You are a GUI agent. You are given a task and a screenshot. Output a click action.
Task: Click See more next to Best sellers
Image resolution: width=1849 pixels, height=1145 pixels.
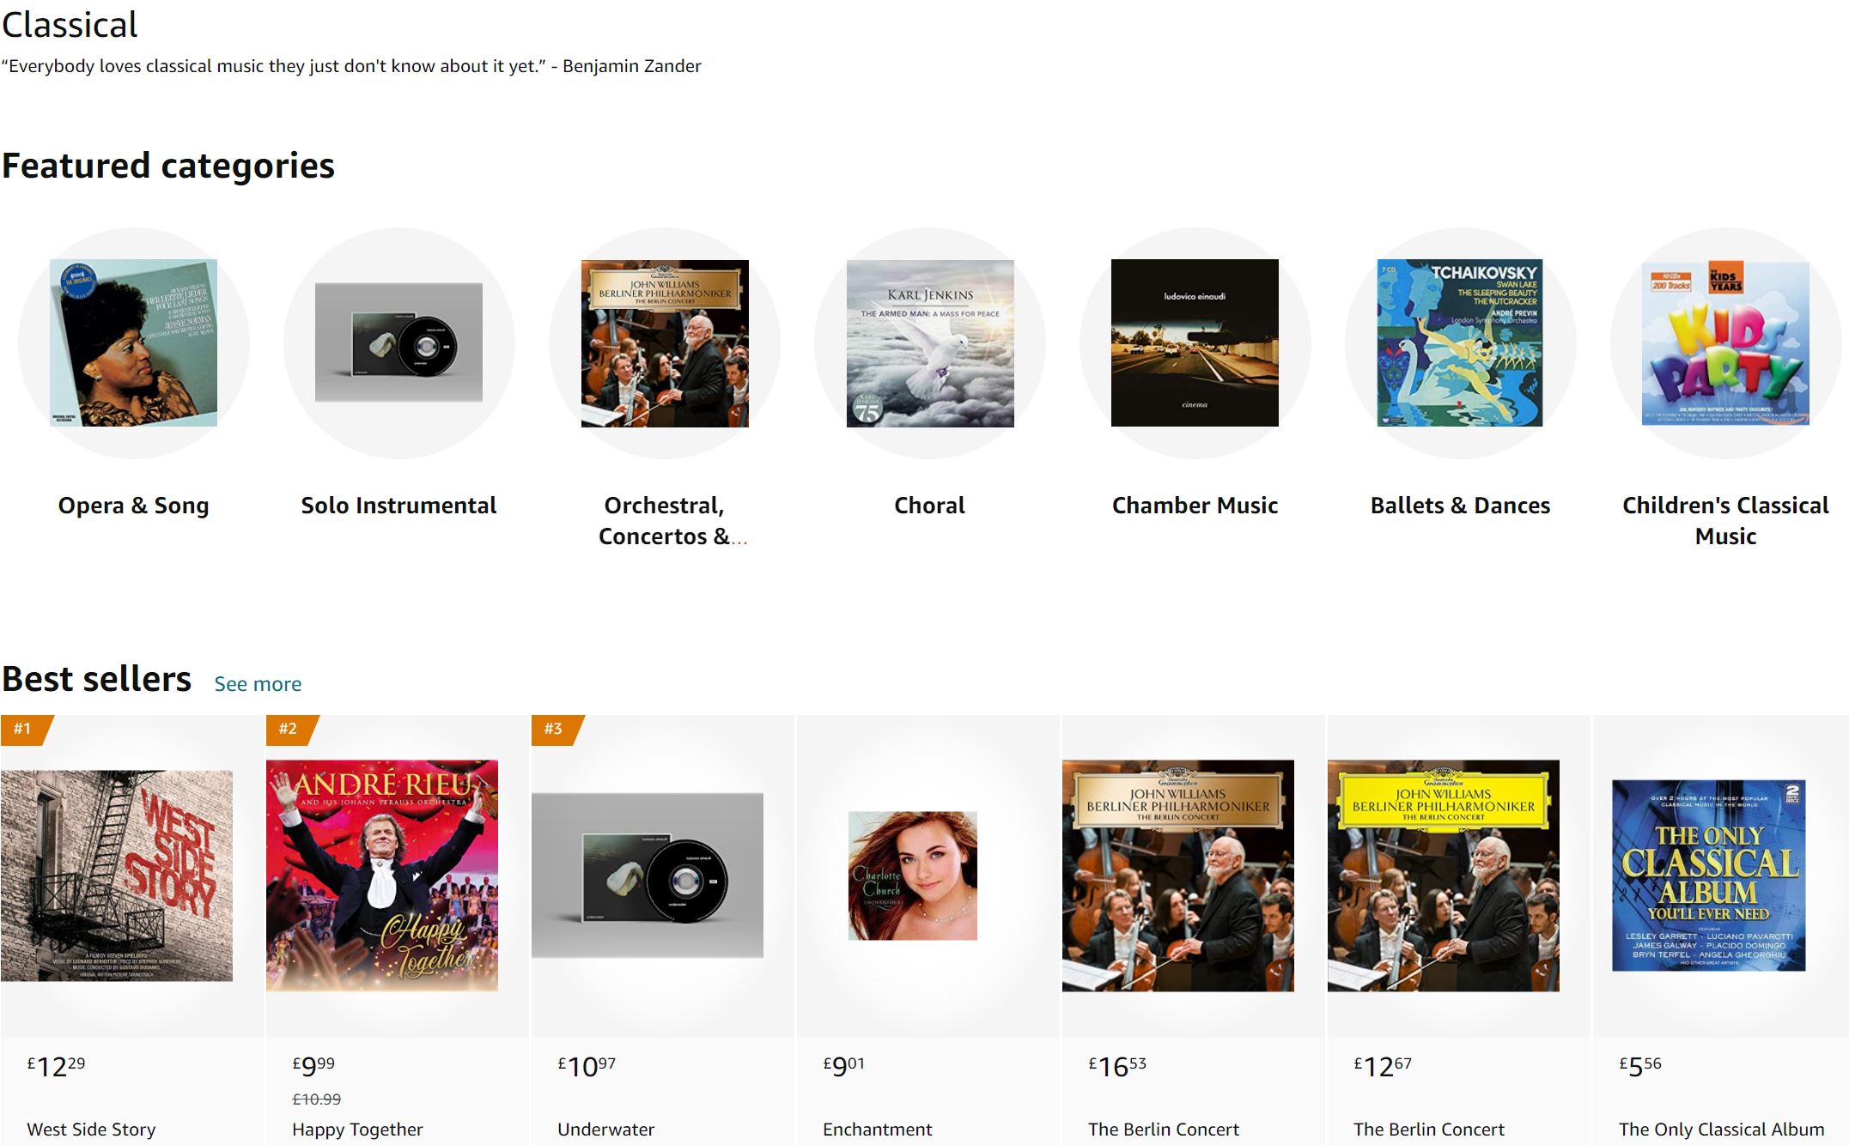[x=258, y=684]
